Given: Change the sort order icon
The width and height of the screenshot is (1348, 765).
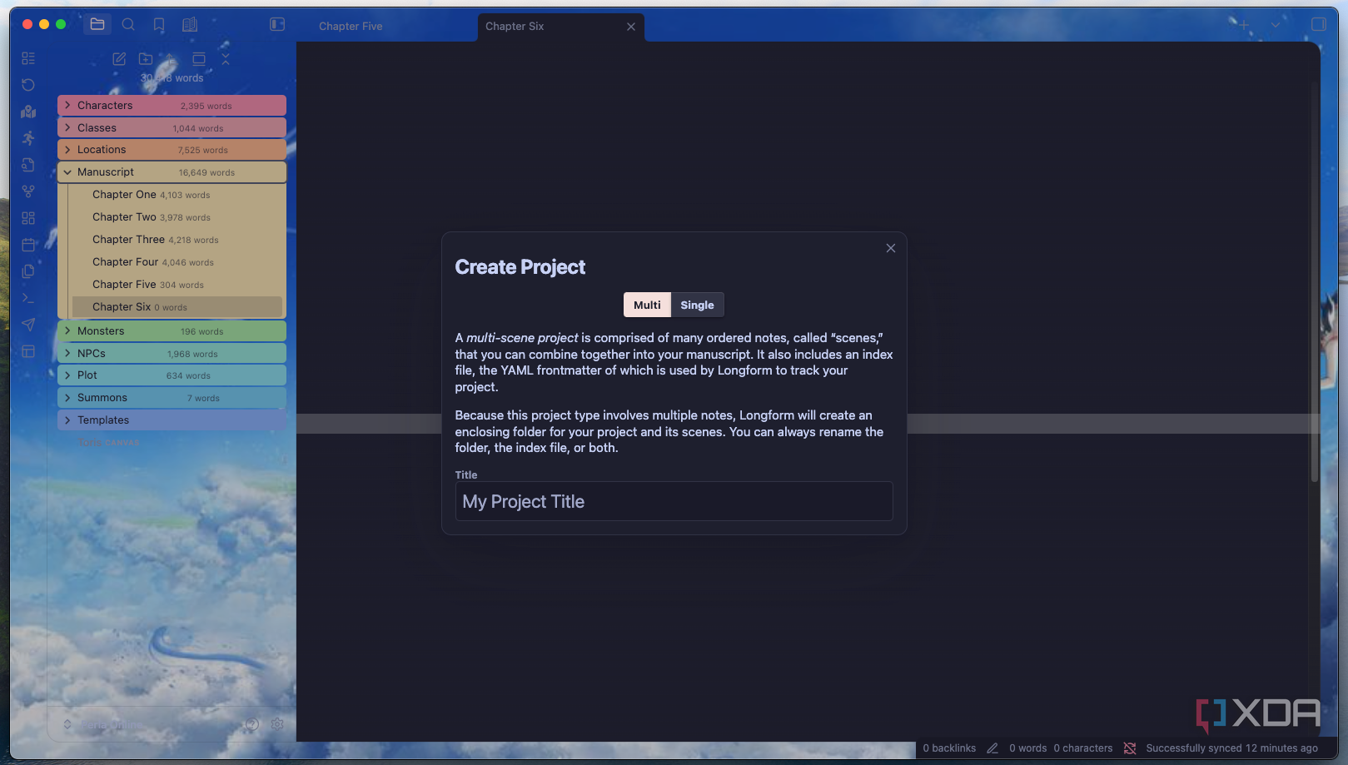Looking at the screenshot, I should 171,58.
